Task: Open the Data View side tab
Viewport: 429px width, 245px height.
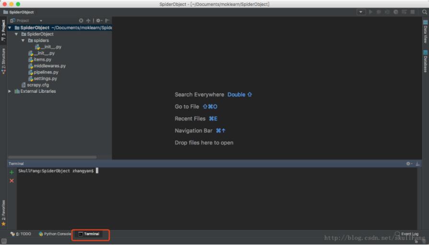Action: pos(426,32)
